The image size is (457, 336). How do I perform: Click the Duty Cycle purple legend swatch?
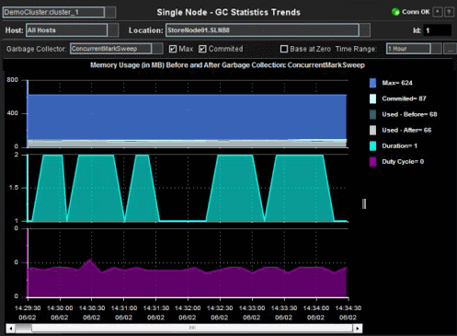(x=372, y=162)
